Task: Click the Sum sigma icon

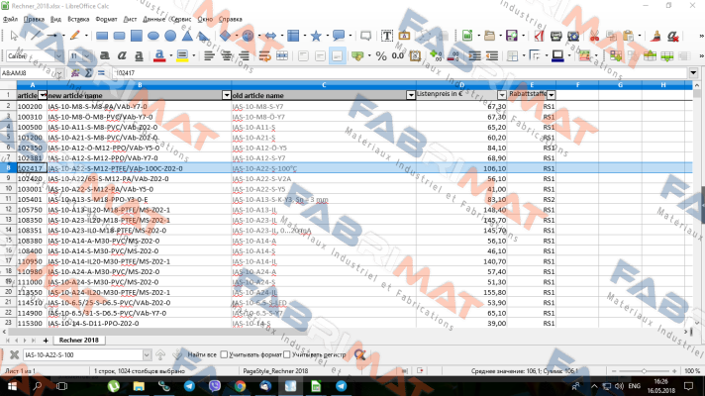Action: coord(88,73)
